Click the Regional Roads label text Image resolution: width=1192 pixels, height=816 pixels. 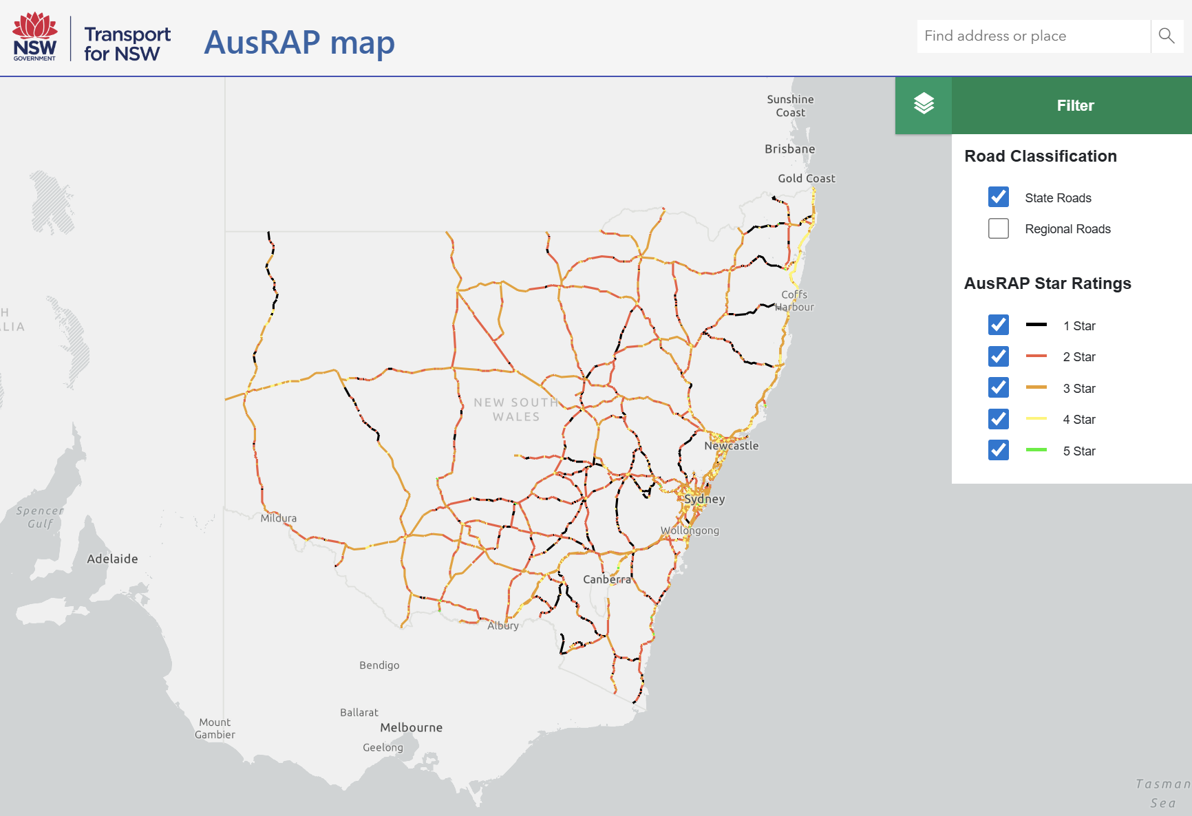click(x=1067, y=229)
